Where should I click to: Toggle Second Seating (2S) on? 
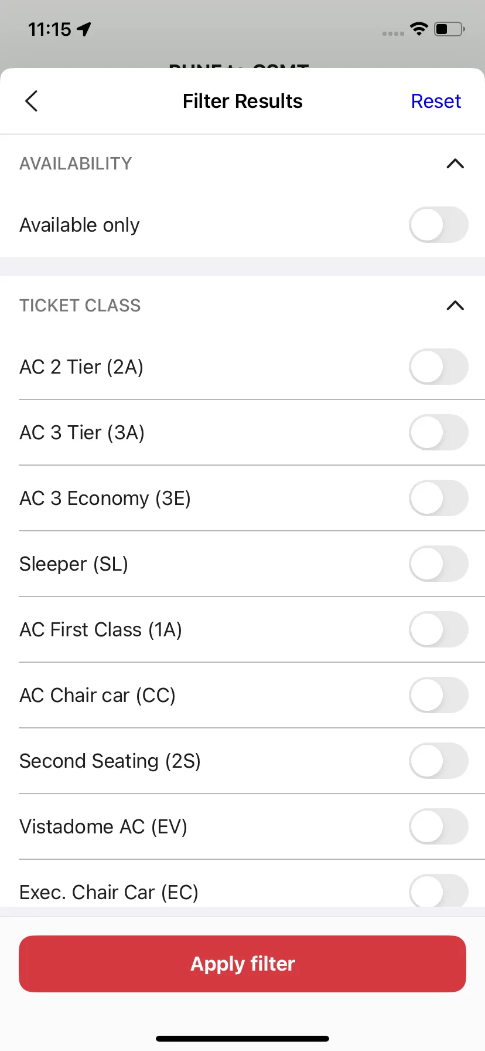coord(438,761)
